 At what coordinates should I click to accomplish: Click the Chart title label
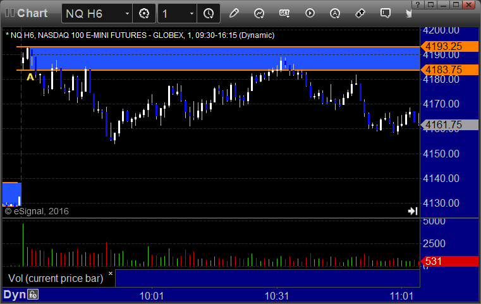(x=32, y=13)
